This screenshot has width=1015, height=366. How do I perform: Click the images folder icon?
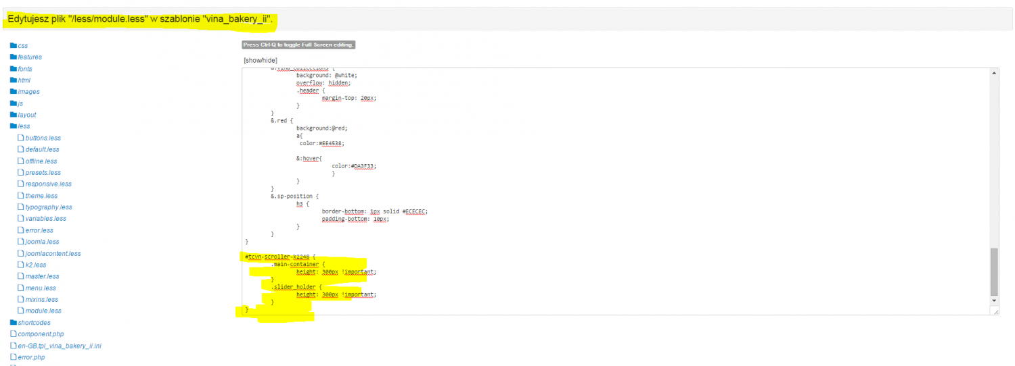click(x=13, y=92)
